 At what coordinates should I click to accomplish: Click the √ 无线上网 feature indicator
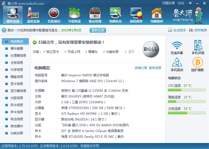click(x=72, y=51)
